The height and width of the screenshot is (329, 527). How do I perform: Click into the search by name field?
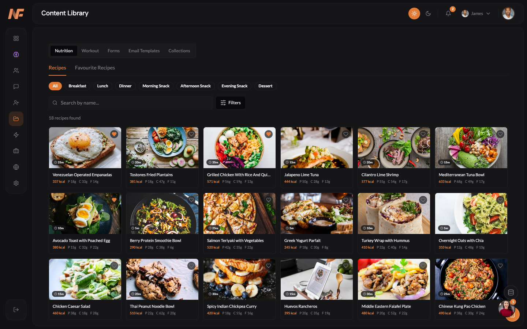coord(130,103)
